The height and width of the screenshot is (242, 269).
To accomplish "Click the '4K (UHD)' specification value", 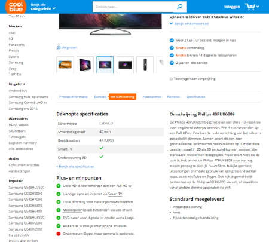I will coord(106,140).
